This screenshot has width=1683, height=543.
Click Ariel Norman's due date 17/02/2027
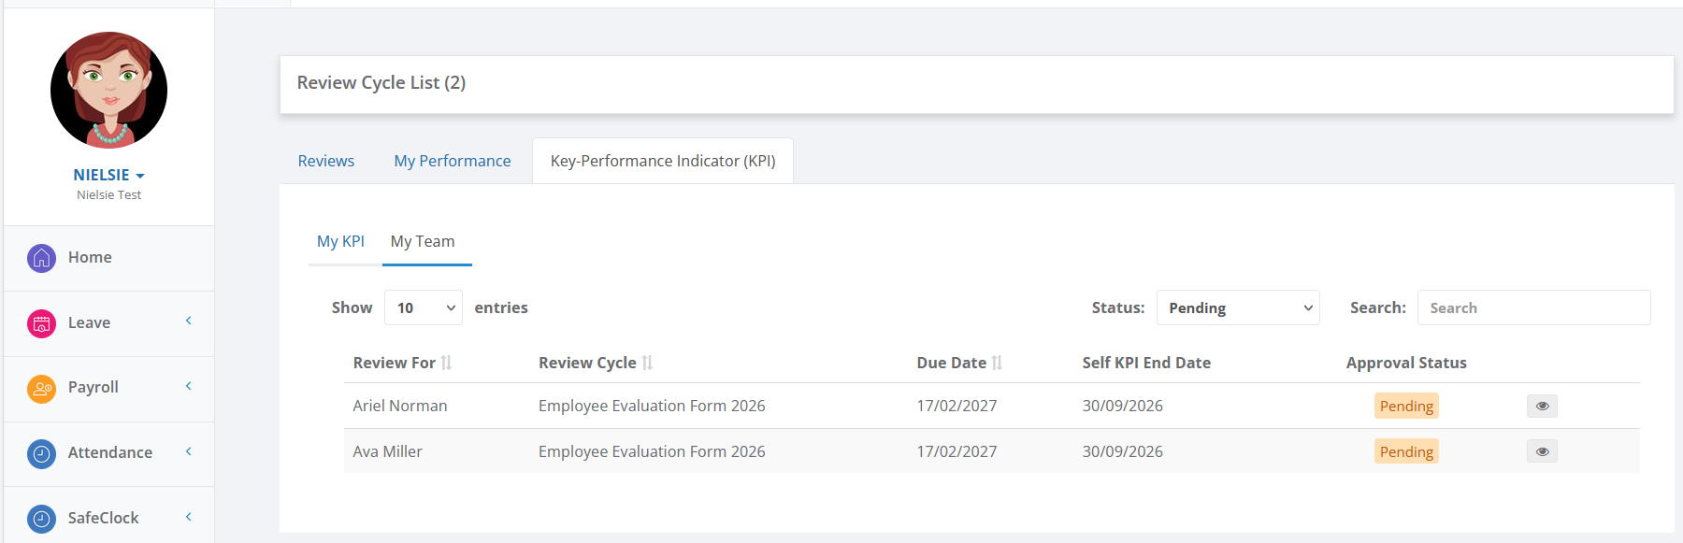click(957, 406)
